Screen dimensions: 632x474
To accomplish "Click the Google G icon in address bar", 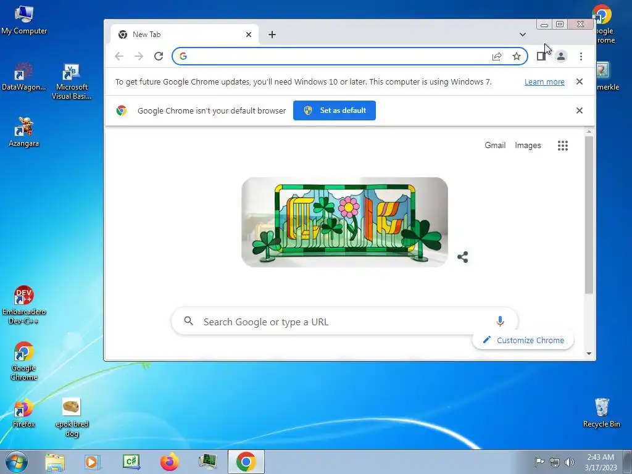I will click(183, 56).
